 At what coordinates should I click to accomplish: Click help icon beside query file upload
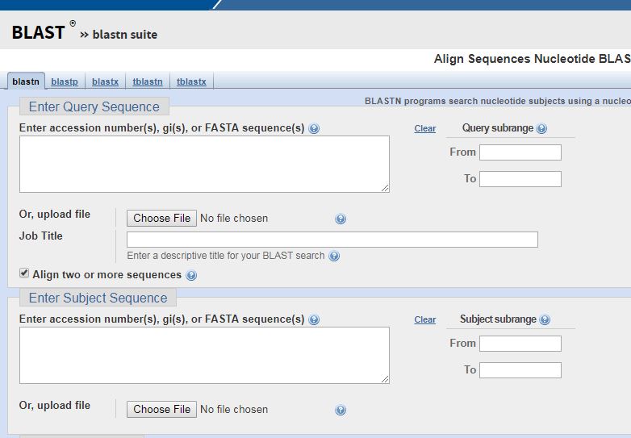[x=341, y=219]
